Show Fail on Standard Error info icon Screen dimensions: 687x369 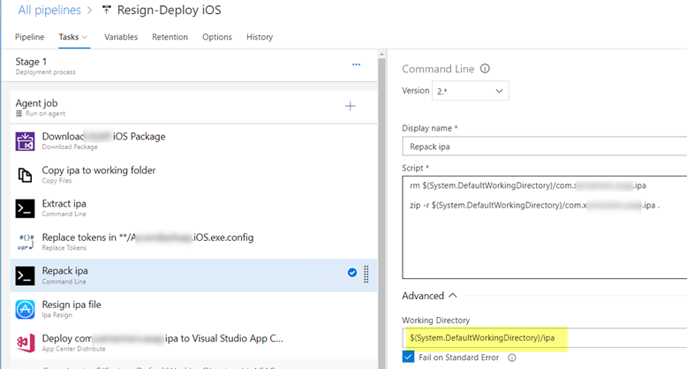coord(512,358)
